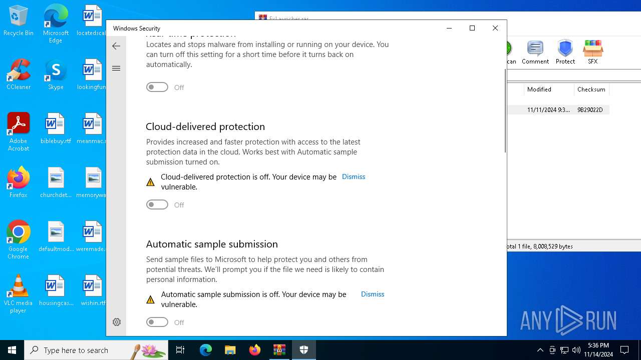Click the WinRAR Comment toolbar icon

[535, 52]
